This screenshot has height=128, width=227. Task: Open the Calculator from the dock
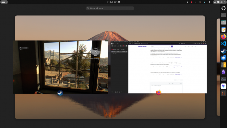[223, 65]
